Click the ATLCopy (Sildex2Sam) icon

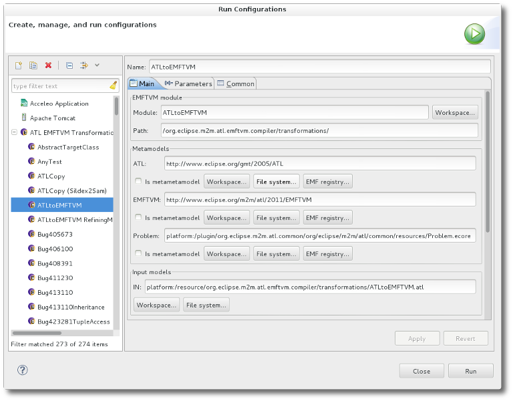(x=31, y=190)
